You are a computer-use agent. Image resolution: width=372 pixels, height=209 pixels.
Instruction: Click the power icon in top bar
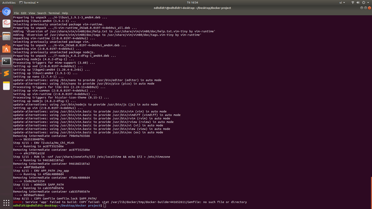(363, 3)
